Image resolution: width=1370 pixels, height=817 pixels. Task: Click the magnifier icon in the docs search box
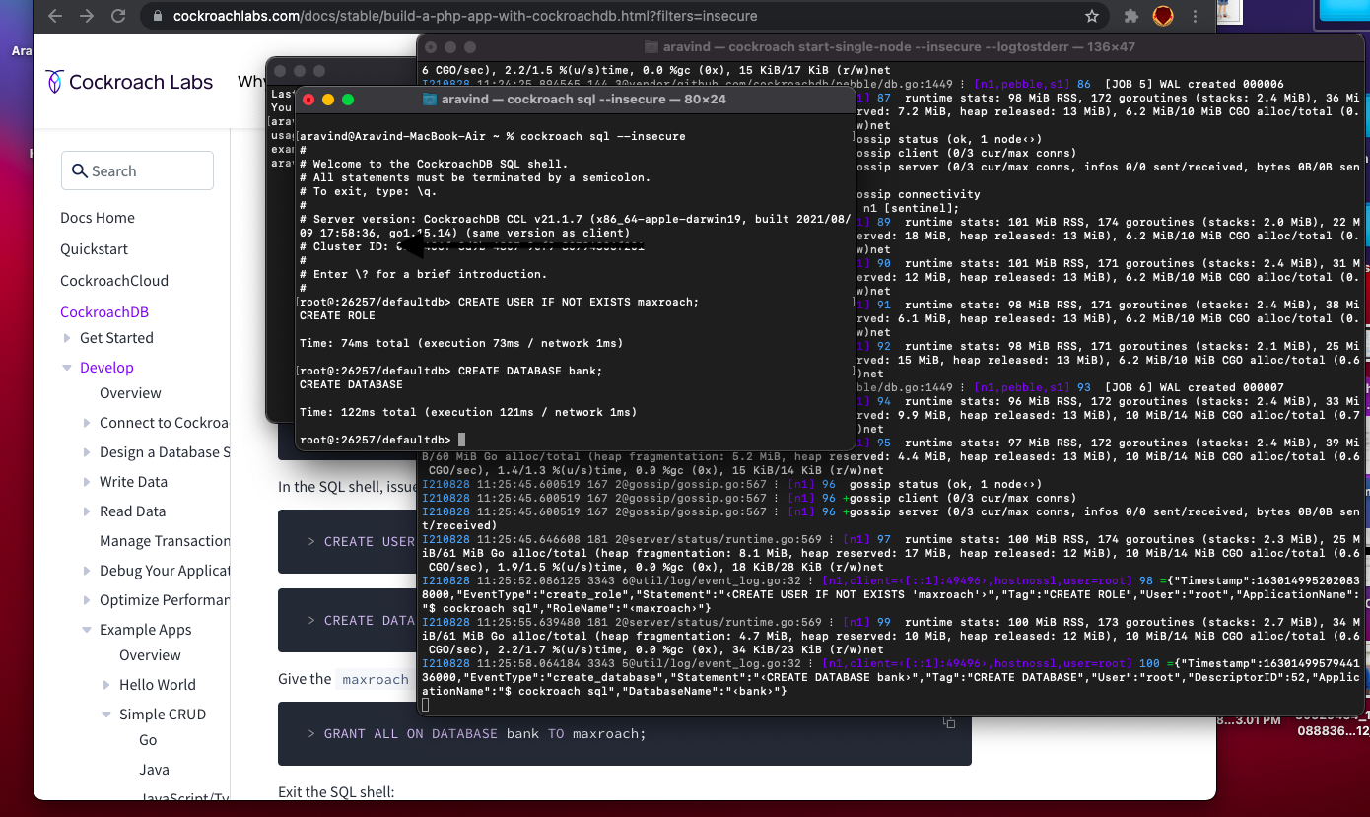click(80, 170)
